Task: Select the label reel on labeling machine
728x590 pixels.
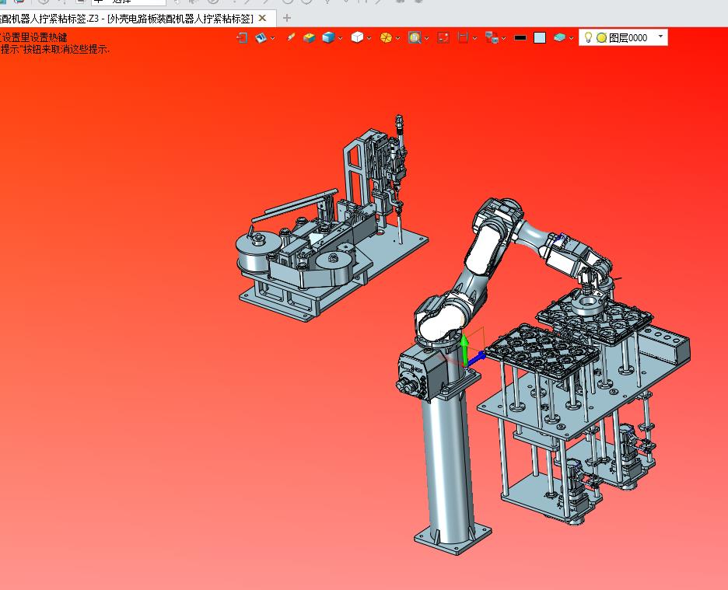Action: tap(257, 253)
